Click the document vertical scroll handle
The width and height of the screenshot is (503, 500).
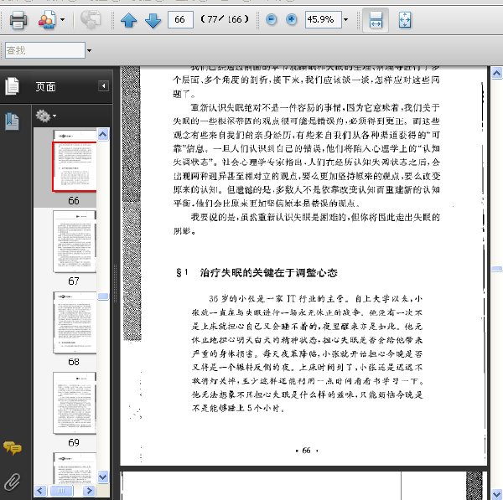(x=496, y=269)
